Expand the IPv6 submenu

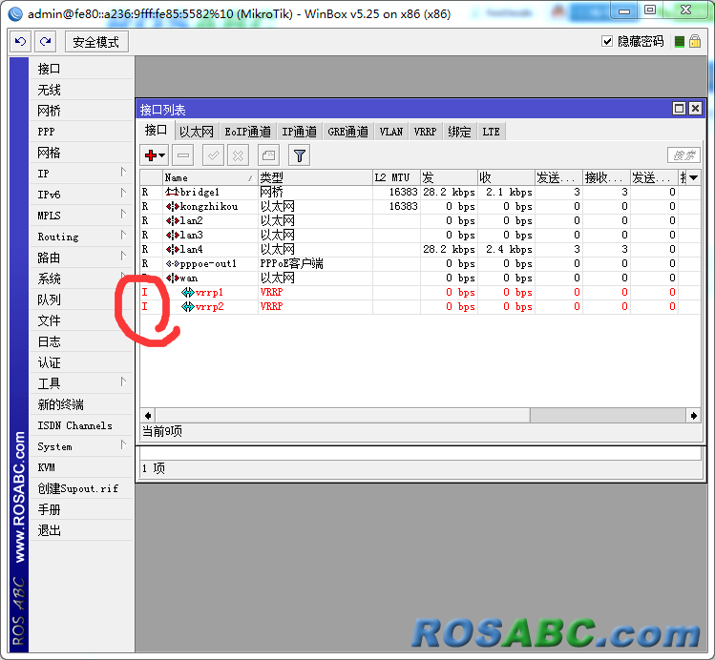click(x=81, y=195)
